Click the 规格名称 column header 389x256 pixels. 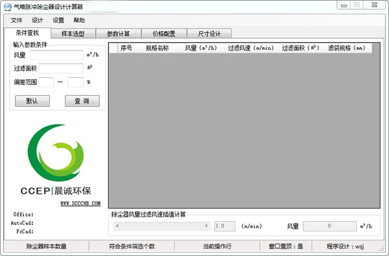pyautogui.click(x=157, y=48)
